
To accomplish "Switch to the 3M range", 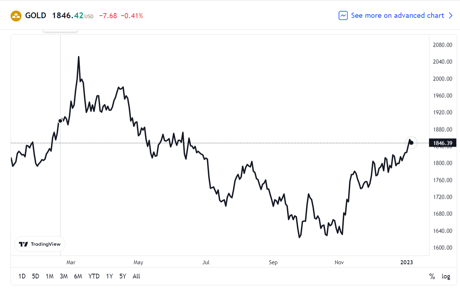I will coord(64,276).
